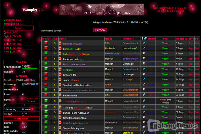The image size is (201, 134).
Task: Sort the table by Rasse column header
Action: tap(109, 39)
